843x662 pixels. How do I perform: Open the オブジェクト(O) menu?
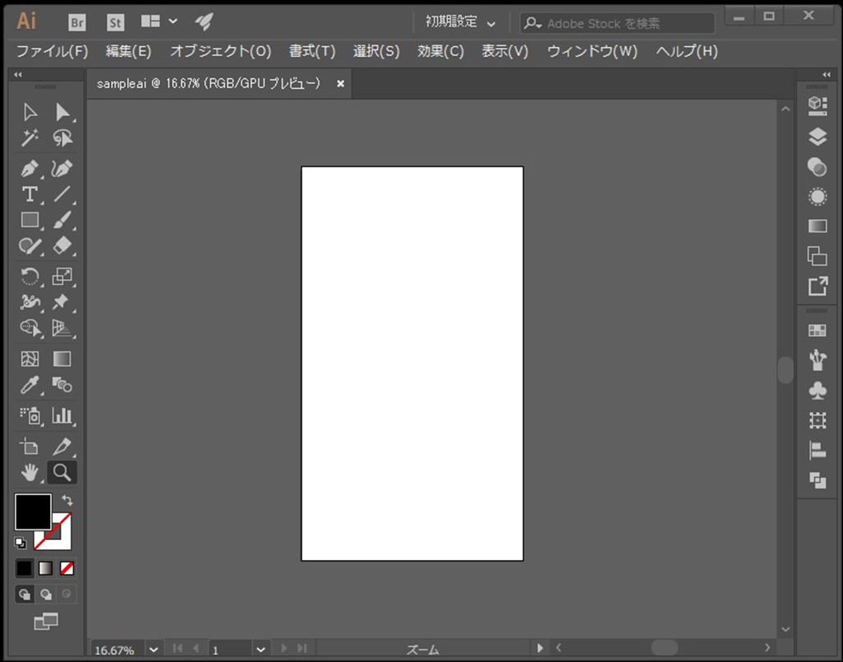point(220,51)
